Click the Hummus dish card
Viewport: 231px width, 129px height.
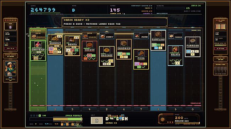coord(55,45)
